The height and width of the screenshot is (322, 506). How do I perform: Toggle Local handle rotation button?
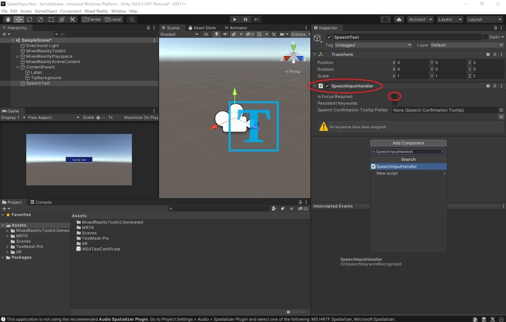tap(113, 19)
